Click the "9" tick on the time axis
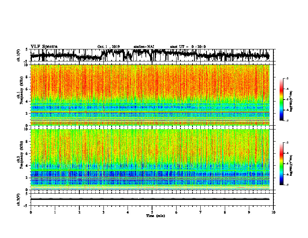This screenshot has height=238, width=308. [x=249, y=212]
